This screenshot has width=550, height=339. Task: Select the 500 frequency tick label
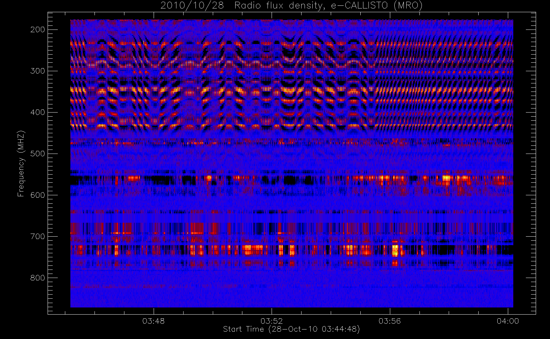click(37, 154)
